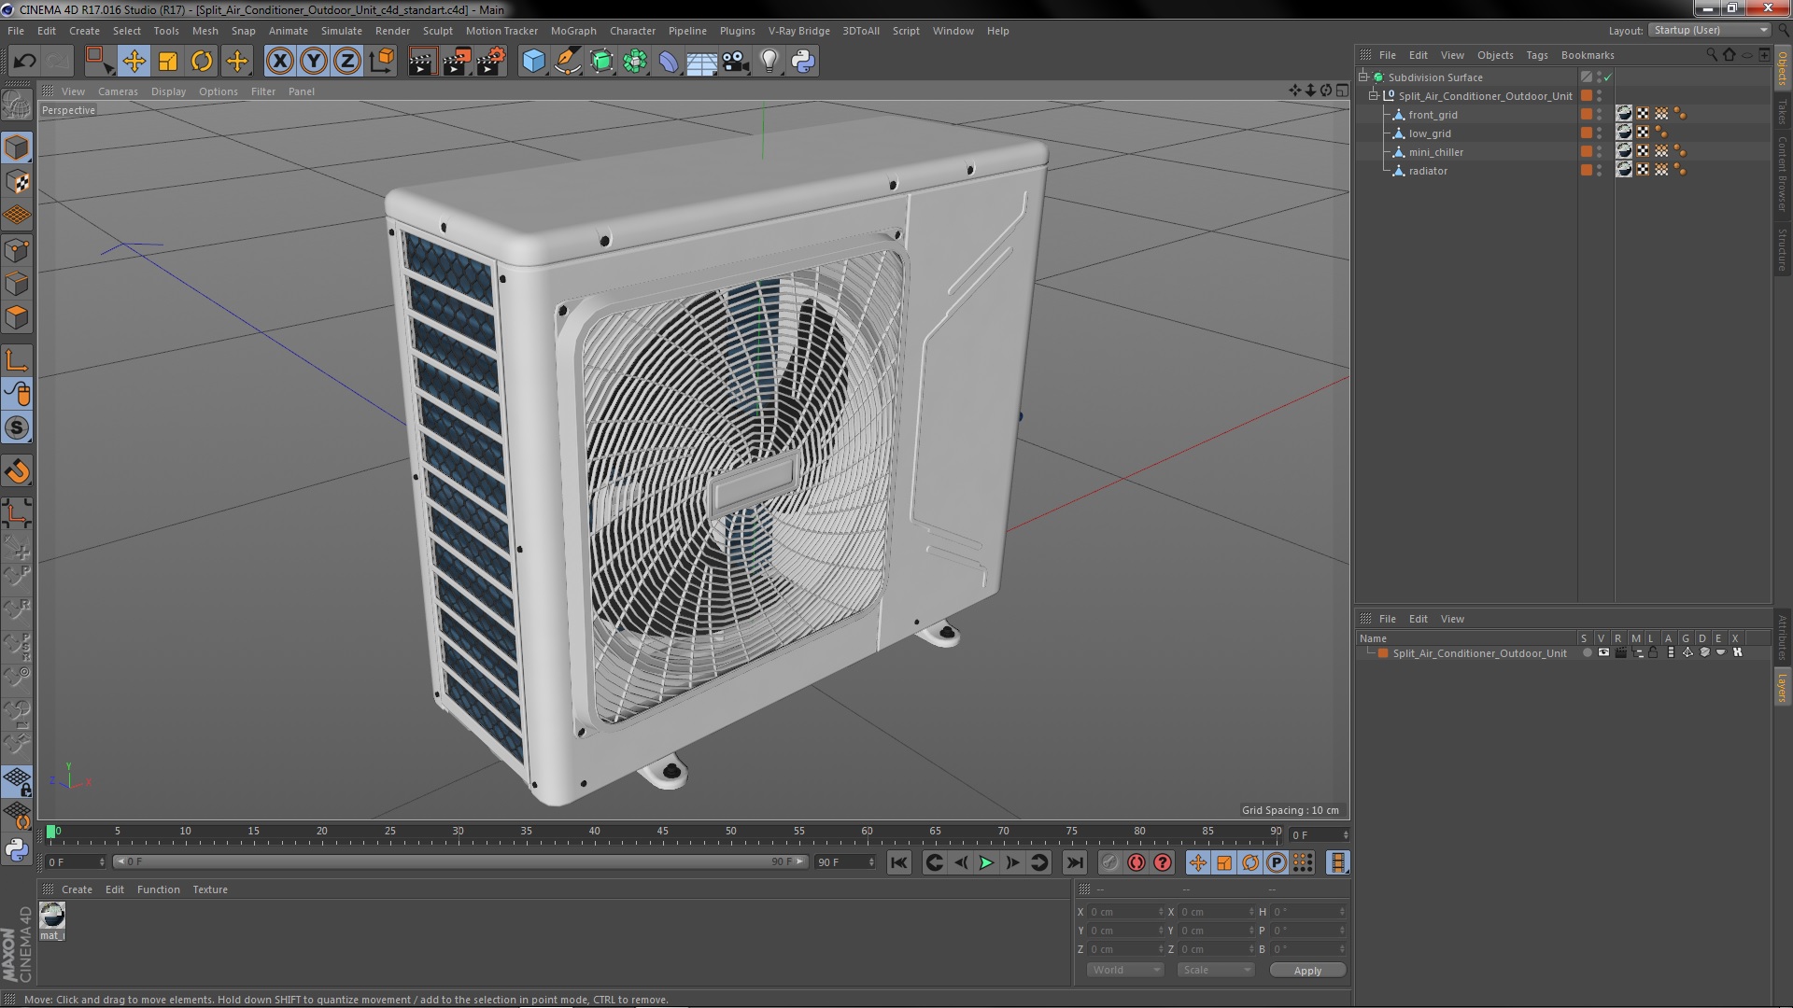
Task: Open the MoGraph menu
Action: tap(572, 31)
